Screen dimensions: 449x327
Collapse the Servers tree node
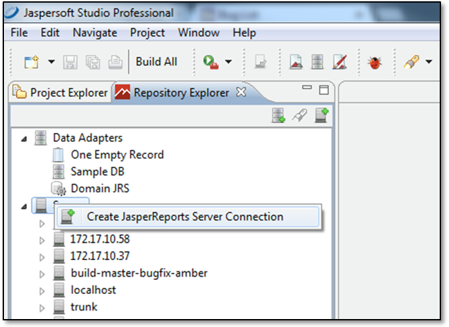(x=24, y=207)
